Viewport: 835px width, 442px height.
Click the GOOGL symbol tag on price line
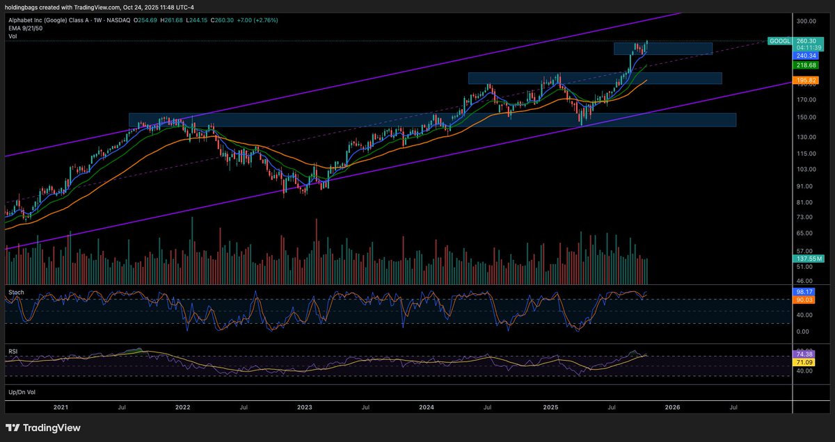[x=779, y=42]
